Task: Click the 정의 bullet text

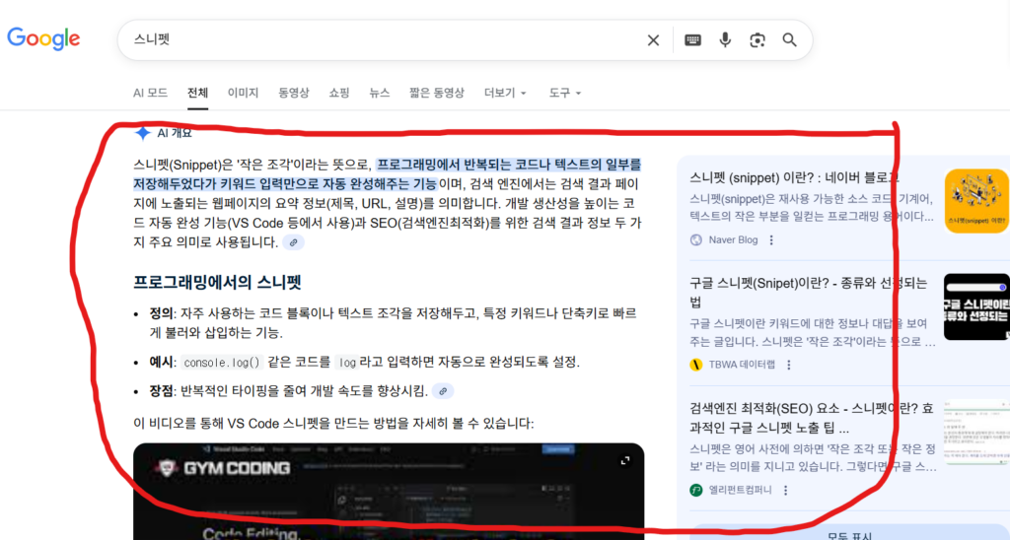Action: 393,323
